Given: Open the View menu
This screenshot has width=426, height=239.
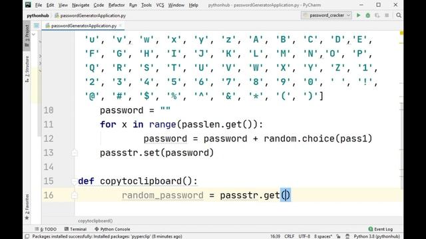Looking at the screenshot, I should 63,5.
